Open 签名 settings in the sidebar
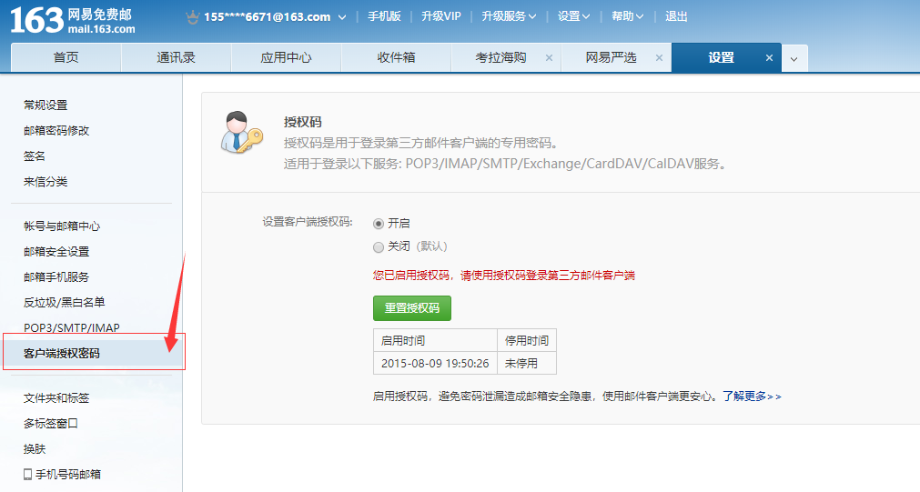Viewport: 920px width, 492px height. coord(34,156)
